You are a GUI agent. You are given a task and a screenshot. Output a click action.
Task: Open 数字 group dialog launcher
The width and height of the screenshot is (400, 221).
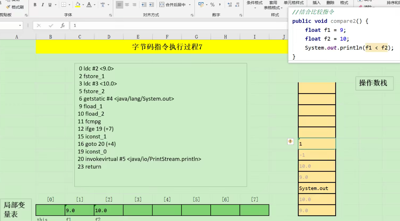pyautogui.click(x=241, y=15)
